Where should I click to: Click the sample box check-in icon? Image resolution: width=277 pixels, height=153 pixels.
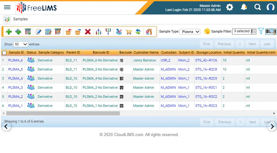(x=119, y=32)
